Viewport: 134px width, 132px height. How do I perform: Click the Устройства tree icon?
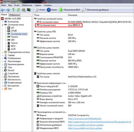coord(5,74)
